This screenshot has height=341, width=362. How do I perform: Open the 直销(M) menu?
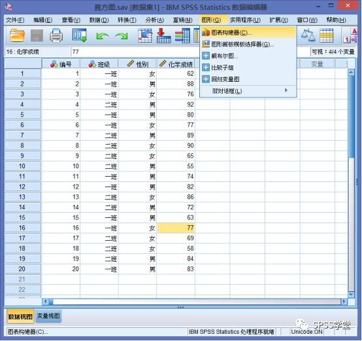pos(182,20)
